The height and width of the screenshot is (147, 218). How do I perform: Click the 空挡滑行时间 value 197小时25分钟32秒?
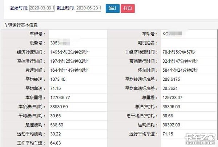(x=69, y=61)
